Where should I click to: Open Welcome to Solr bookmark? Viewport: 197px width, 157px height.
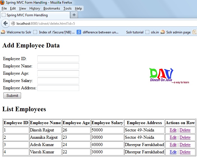click(x=16, y=32)
